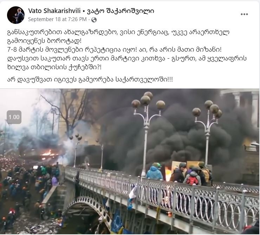Open the September 18 at 7:26 PM timestamp
260x235 pixels.
point(57,19)
